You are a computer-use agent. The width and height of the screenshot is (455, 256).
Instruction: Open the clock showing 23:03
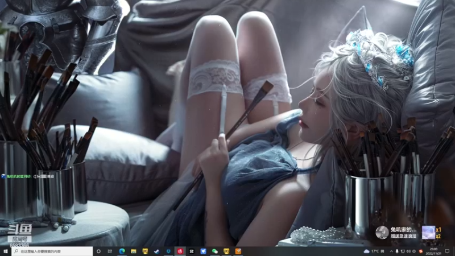coord(433,251)
